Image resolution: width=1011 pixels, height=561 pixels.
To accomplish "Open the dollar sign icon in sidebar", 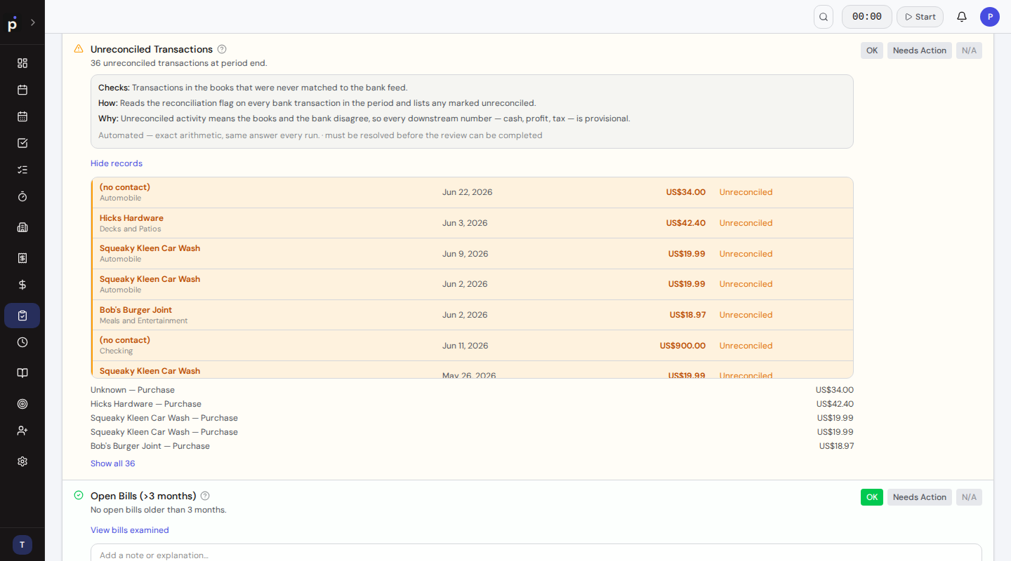I will tap(22, 285).
